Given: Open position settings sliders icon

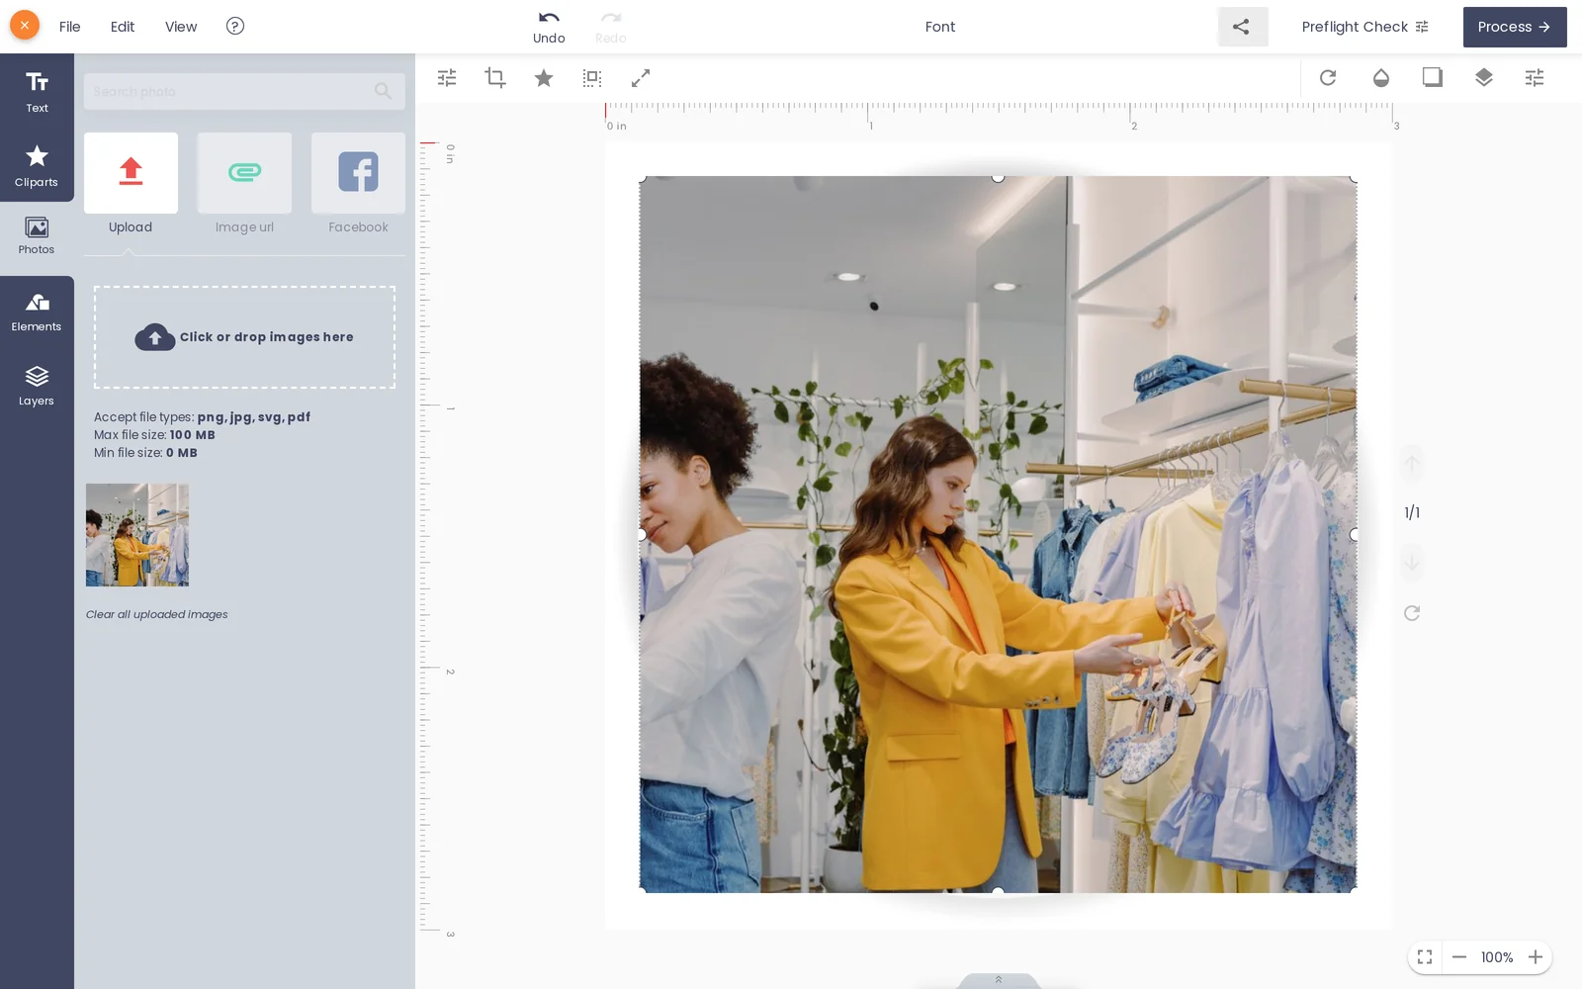Looking at the screenshot, I should tap(1535, 77).
